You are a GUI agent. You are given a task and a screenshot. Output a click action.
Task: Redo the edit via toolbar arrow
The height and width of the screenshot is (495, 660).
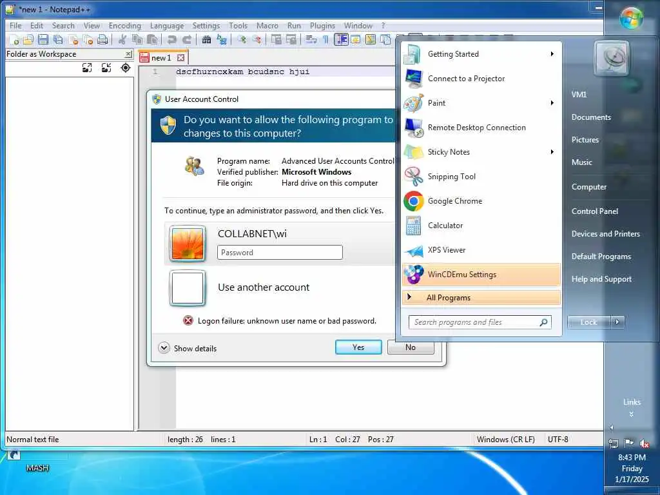[186, 39]
